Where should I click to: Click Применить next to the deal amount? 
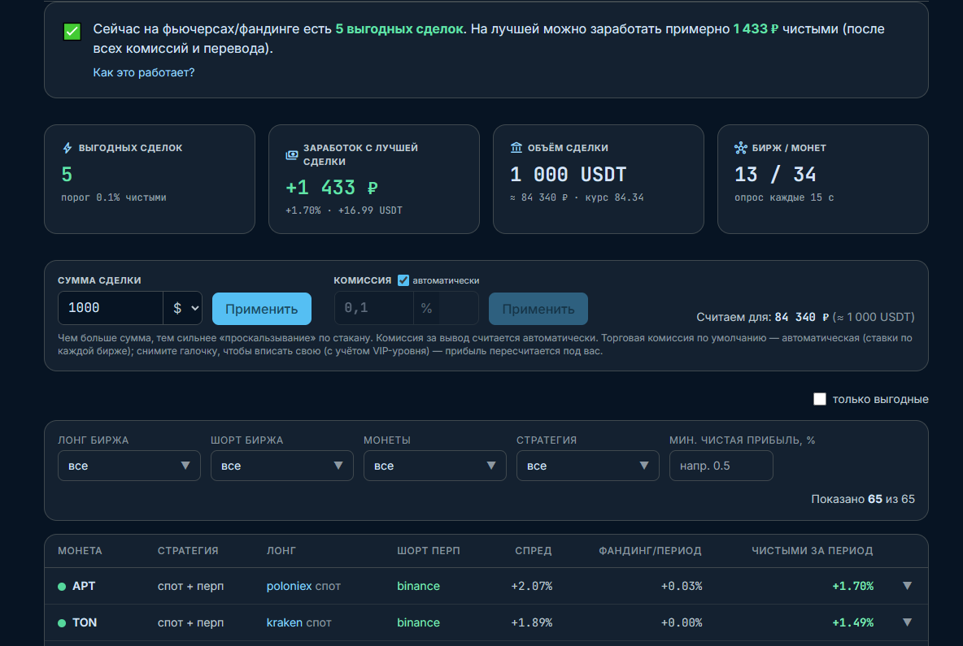coord(262,309)
